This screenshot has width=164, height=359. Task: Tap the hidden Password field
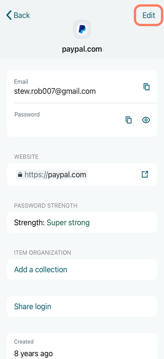[66, 120]
